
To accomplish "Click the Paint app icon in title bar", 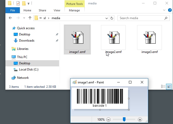I will tap(74, 82).
